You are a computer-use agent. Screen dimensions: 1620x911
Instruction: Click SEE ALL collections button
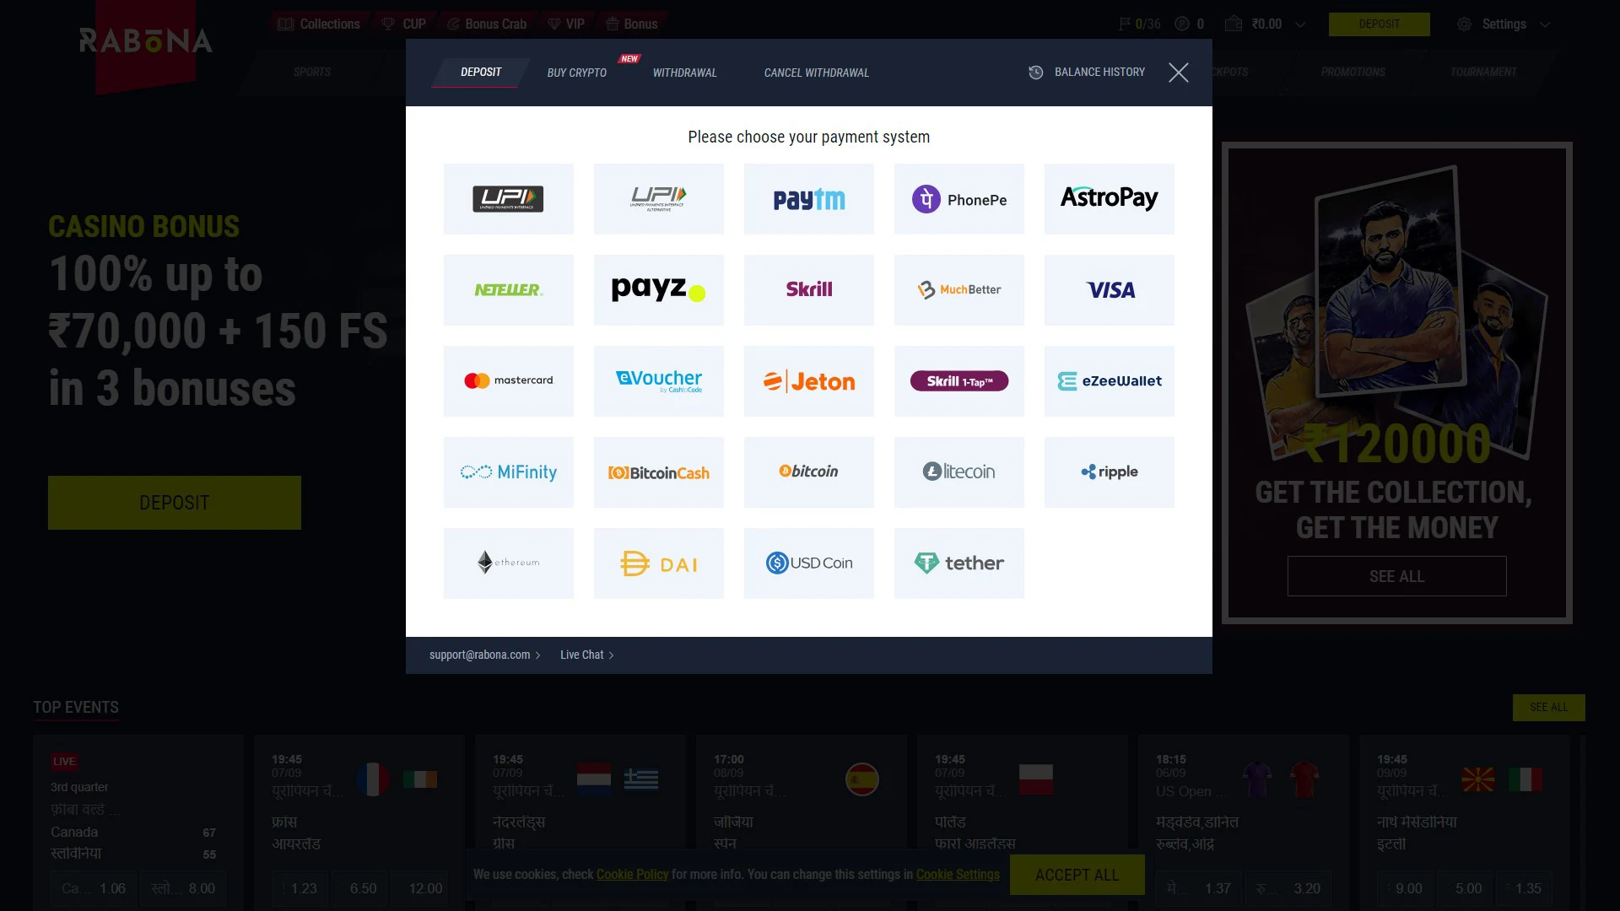click(x=1396, y=576)
